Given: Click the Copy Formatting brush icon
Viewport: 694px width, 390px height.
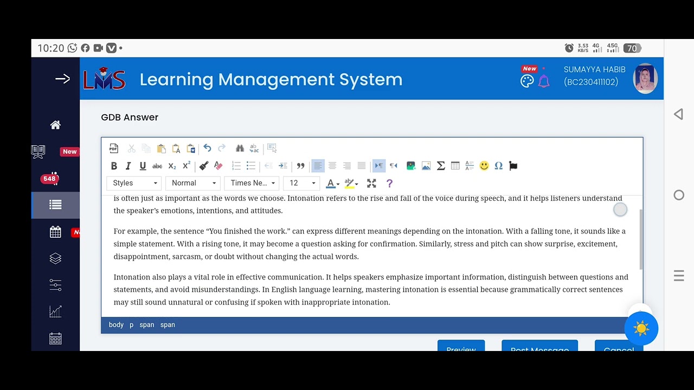Looking at the screenshot, I should 204,166.
